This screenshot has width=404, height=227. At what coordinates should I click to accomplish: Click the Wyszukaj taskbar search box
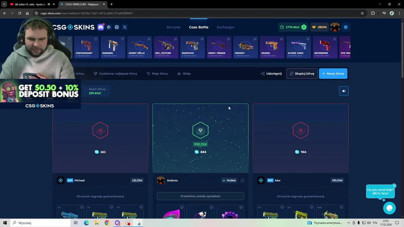(40, 223)
